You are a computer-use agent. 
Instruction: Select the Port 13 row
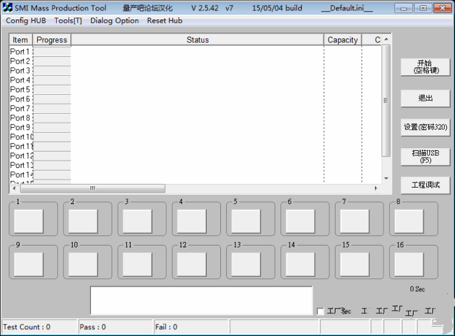(x=196, y=165)
